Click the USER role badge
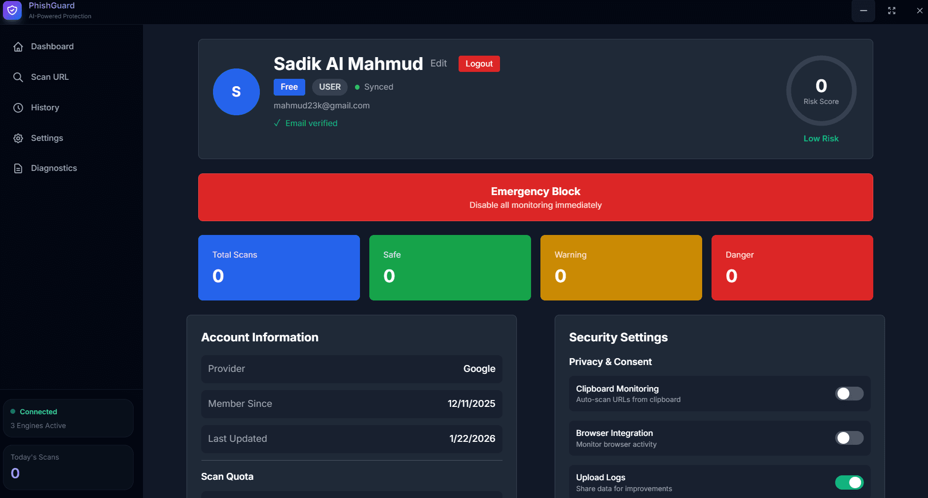Viewport: 928px width, 498px height. pos(329,87)
